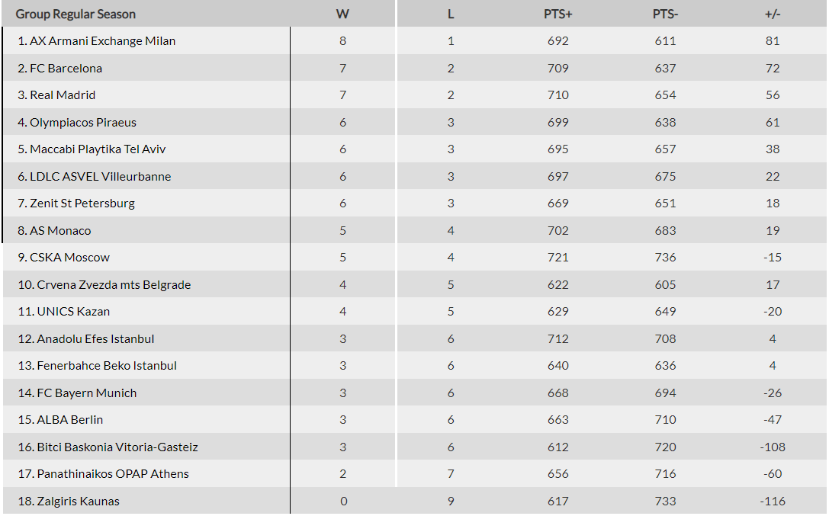Sort by the L column header
829x516 pixels.
click(x=451, y=14)
